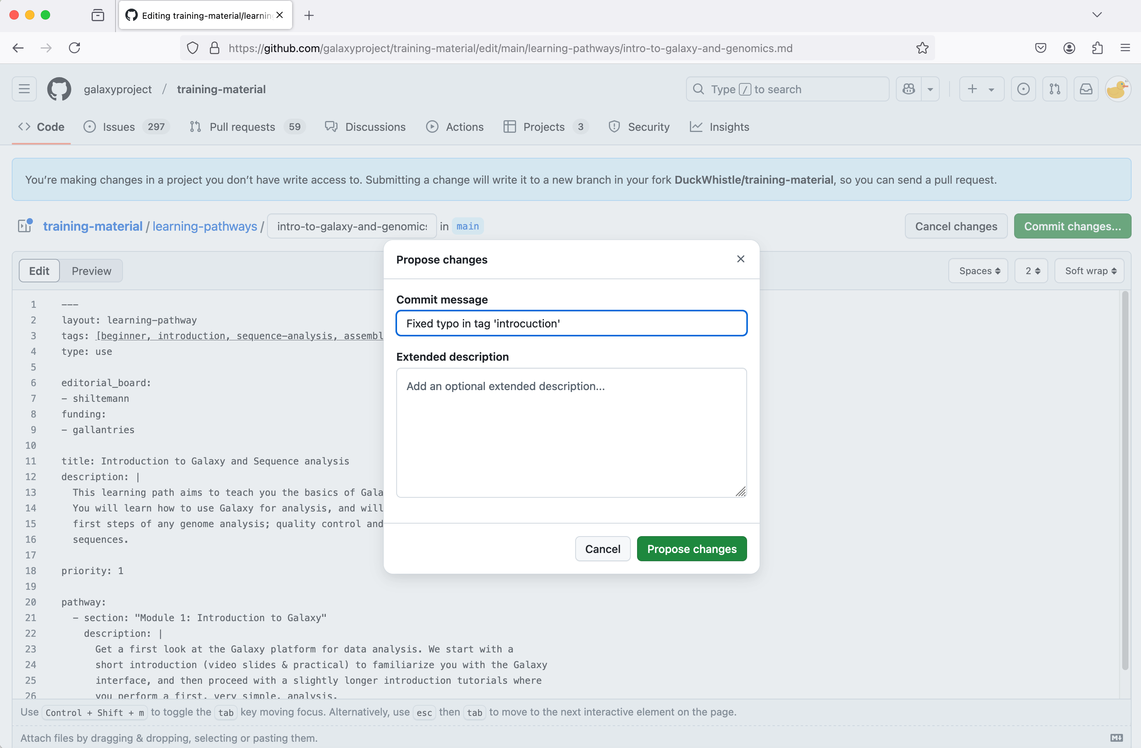Open a new browser tab

[309, 15]
